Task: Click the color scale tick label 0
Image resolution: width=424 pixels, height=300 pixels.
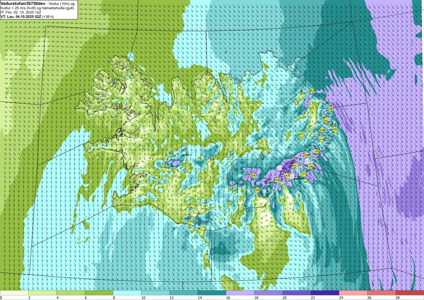Action: [x=1, y=298]
